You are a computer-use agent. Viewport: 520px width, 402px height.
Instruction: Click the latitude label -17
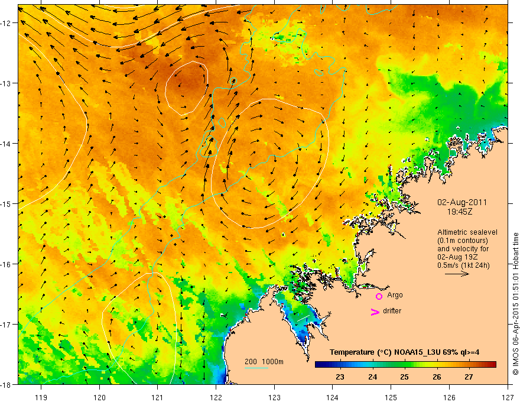point(6,325)
